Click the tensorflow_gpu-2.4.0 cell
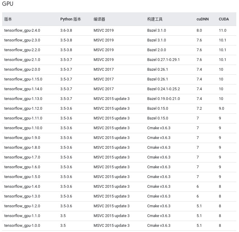This screenshot has width=239, height=232. (22, 30)
